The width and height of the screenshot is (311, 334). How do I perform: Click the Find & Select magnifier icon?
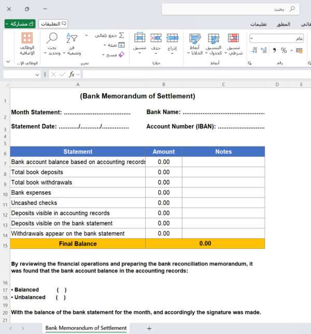pyautogui.click(x=52, y=38)
